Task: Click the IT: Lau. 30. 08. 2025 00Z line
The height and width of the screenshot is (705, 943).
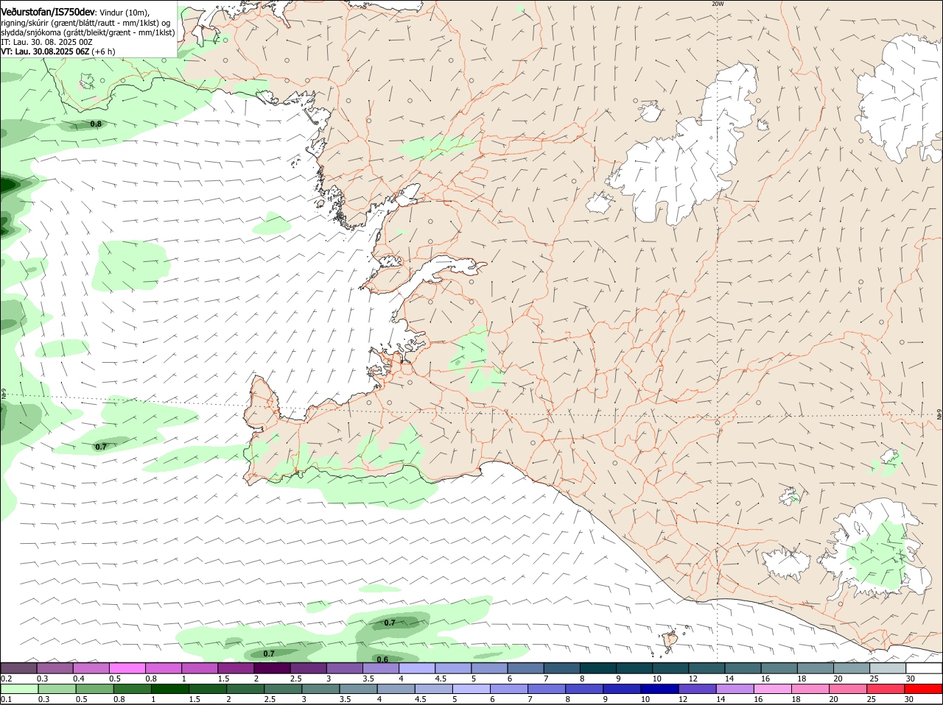Action: click(46, 43)
